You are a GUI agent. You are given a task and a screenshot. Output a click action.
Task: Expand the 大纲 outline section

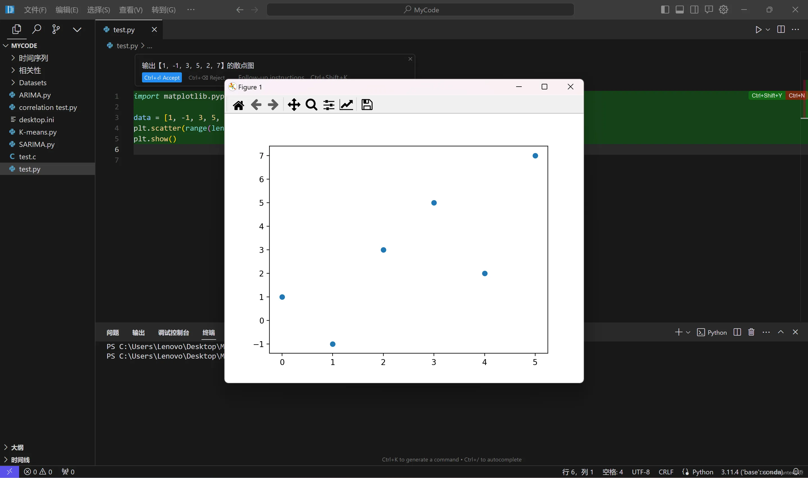(x=17, y=447)
